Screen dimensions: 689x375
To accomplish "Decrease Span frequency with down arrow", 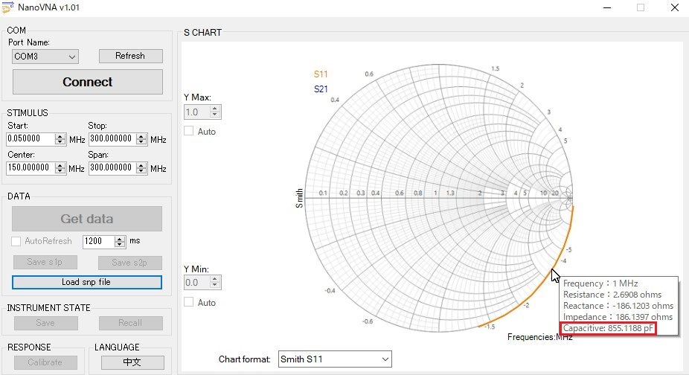I will coord(141,171).
